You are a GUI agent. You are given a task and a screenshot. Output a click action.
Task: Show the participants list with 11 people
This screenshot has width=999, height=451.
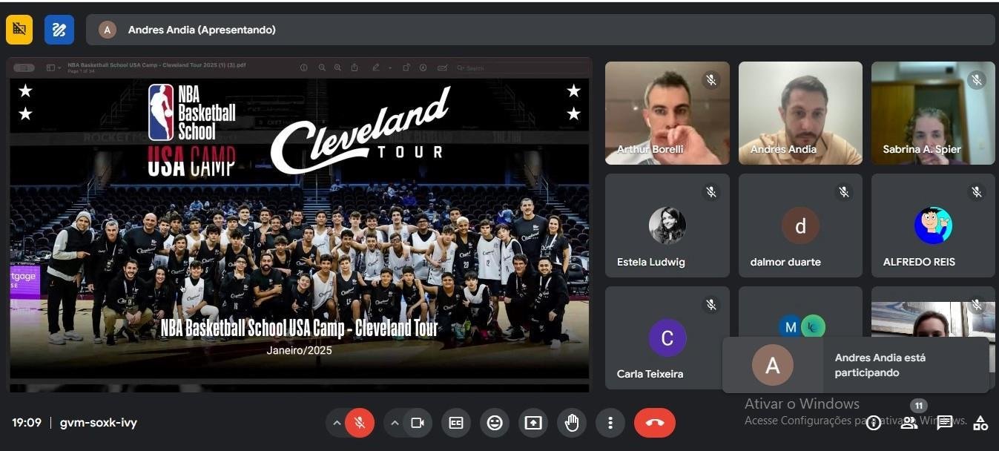click(x=909, y=423)
